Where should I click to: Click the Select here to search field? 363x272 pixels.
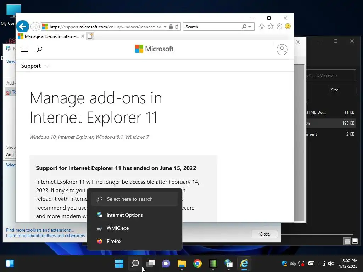[x=135, y=199]
